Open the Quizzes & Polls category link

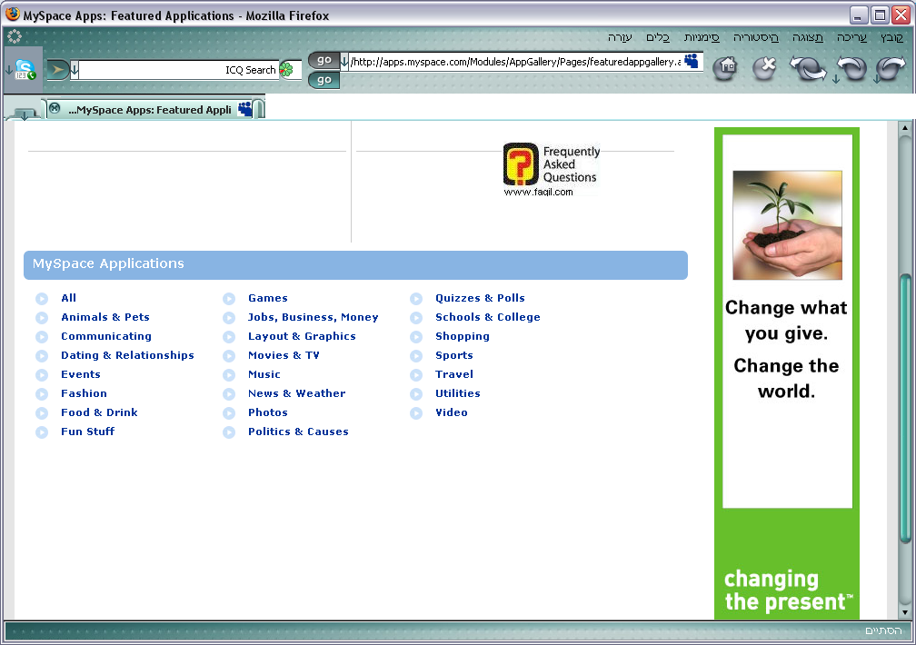click(480, 299)
